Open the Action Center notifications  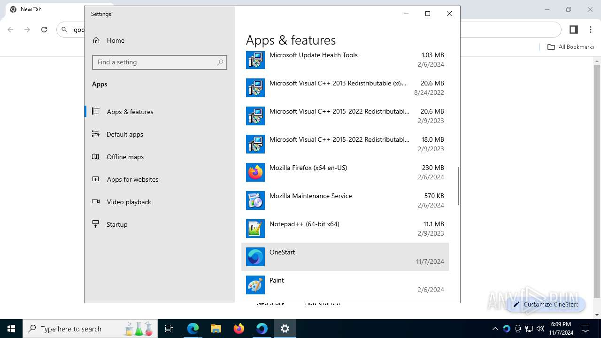pyautogui.click(x=586, y=329)
